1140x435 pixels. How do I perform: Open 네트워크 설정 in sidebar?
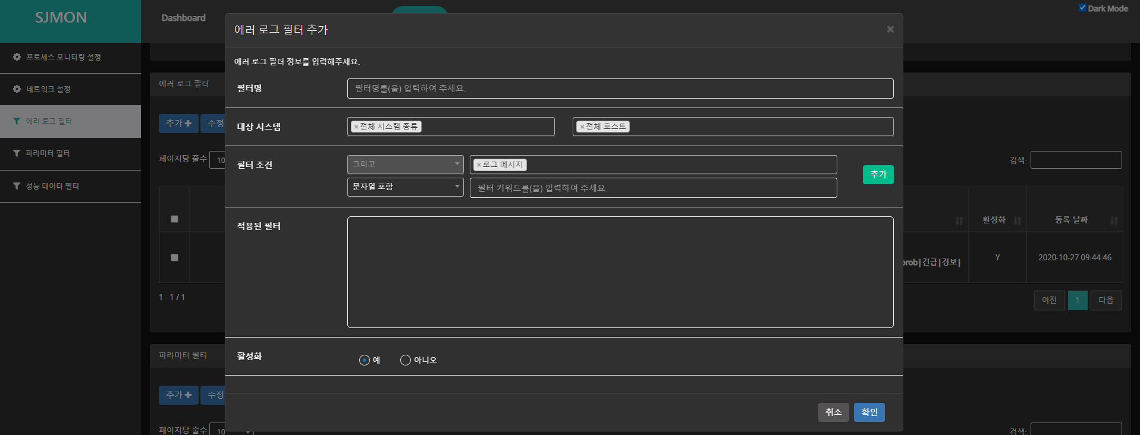tap(70, 89)
